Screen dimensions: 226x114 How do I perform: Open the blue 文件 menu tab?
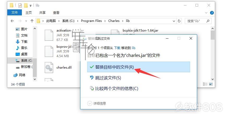point(15,13)
